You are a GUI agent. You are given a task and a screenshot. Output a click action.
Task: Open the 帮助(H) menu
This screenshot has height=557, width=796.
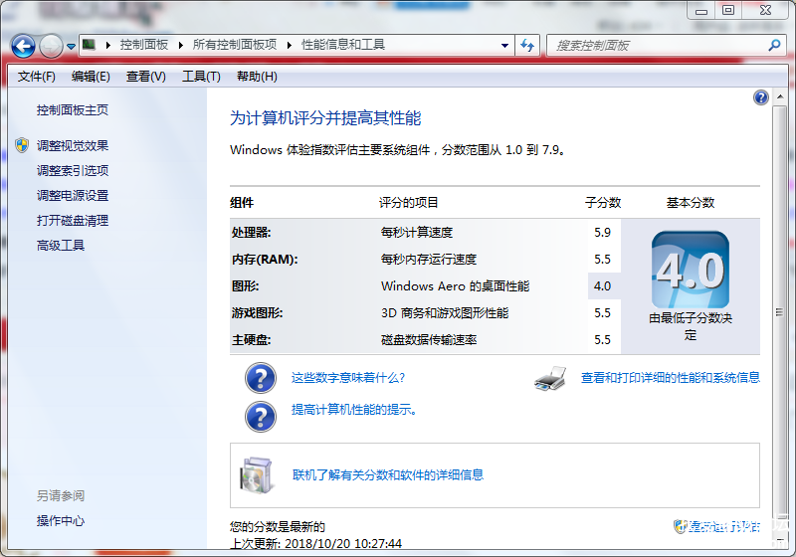click(257, 77)
